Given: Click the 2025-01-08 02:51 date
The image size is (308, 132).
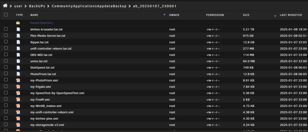Looking at the screenshot, I should [293, 36].
